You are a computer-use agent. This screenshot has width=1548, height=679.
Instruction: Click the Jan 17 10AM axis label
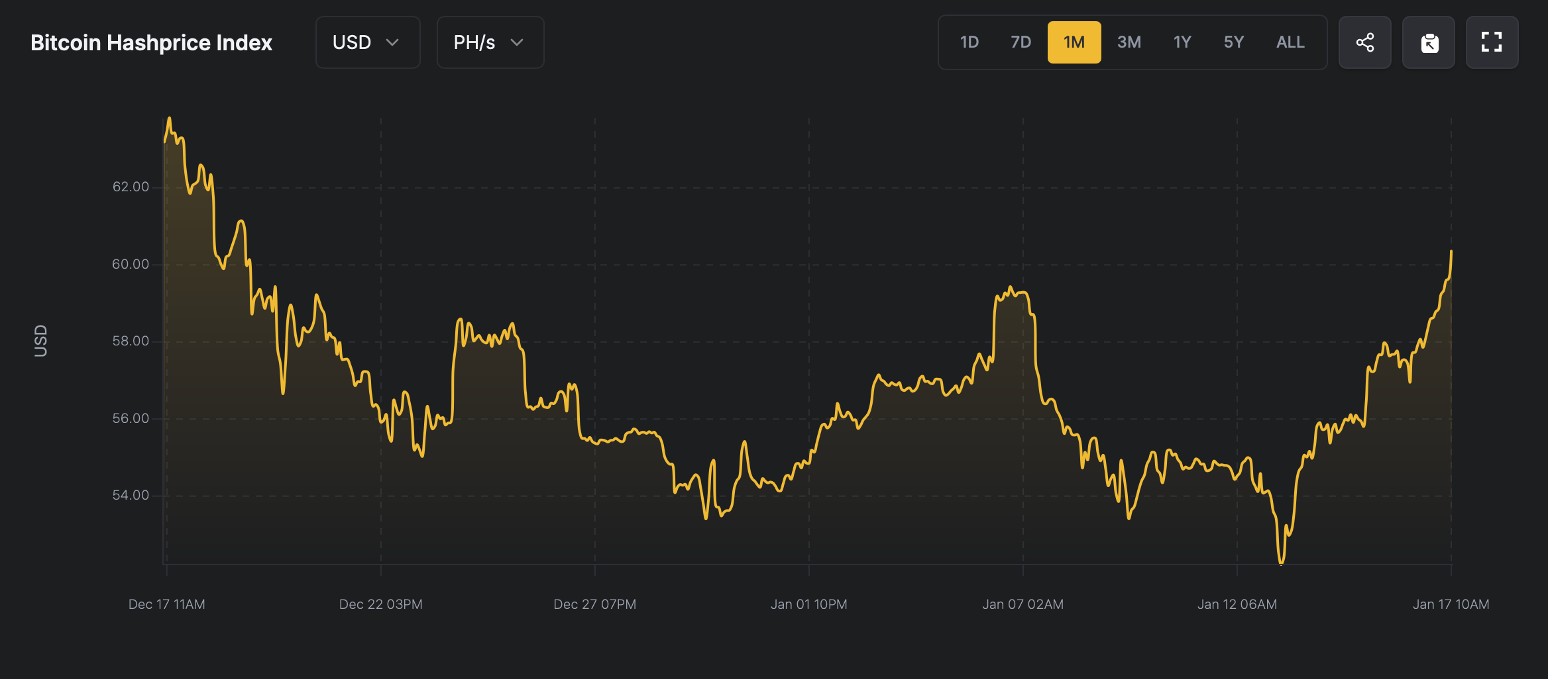pyautogui.click(x=1451, y=604)
